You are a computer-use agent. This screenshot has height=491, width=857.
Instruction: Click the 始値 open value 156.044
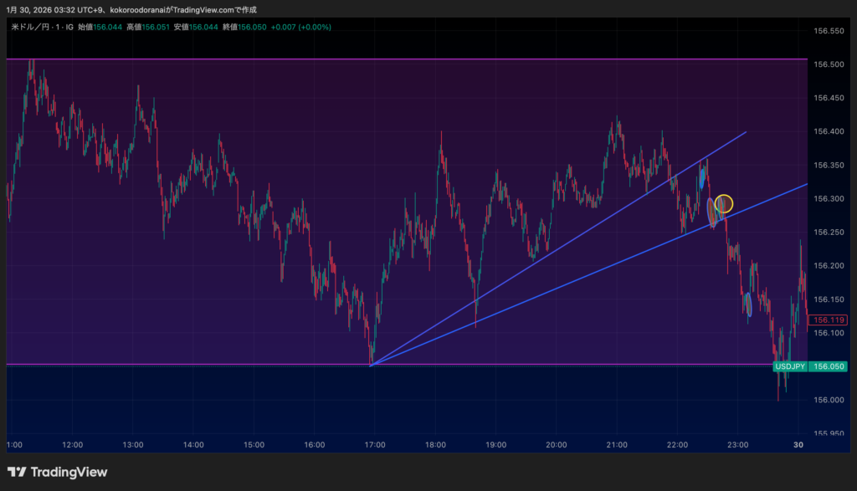(107, 27)
